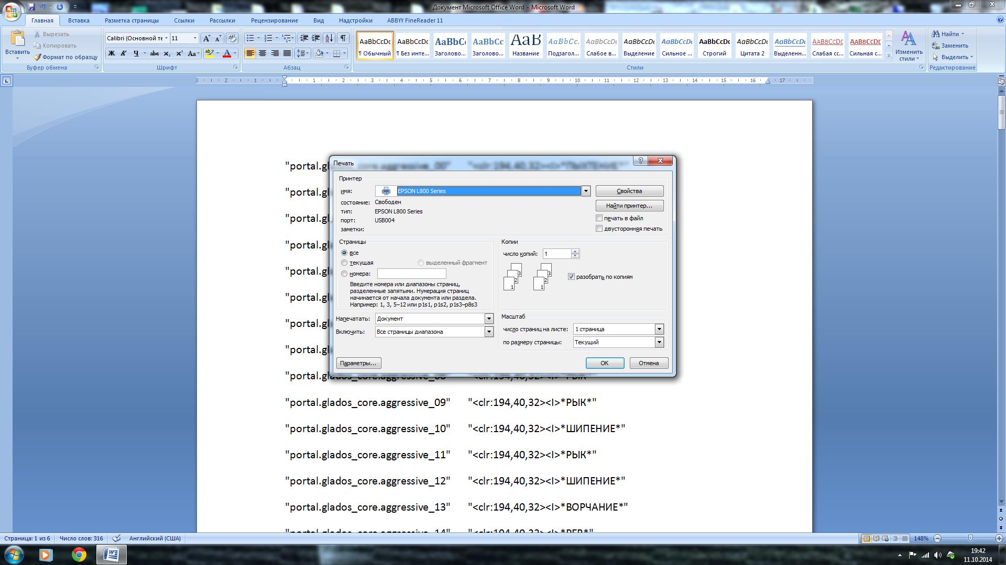Screen dimensions: 1006x565
Task: Open the 'по размеру страницы' dropdown
Action: click(659, 342)
